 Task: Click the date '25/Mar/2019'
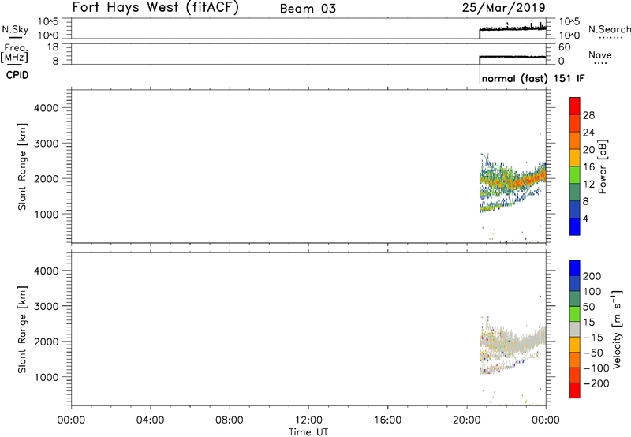pyautogui.click(x=503, y=7)
